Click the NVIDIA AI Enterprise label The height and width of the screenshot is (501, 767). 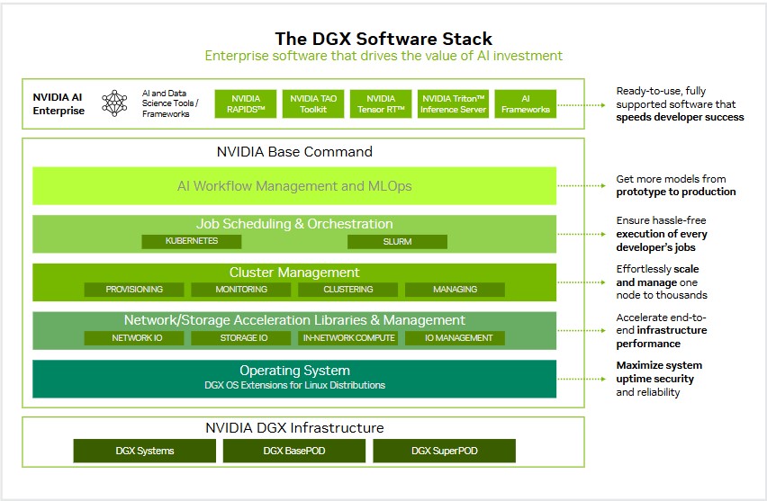[59, 103]
